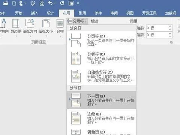Toggle the 分隔符 breaks dropdown button
This screenshot has width=180, height=135.
[x=78, y=21]
